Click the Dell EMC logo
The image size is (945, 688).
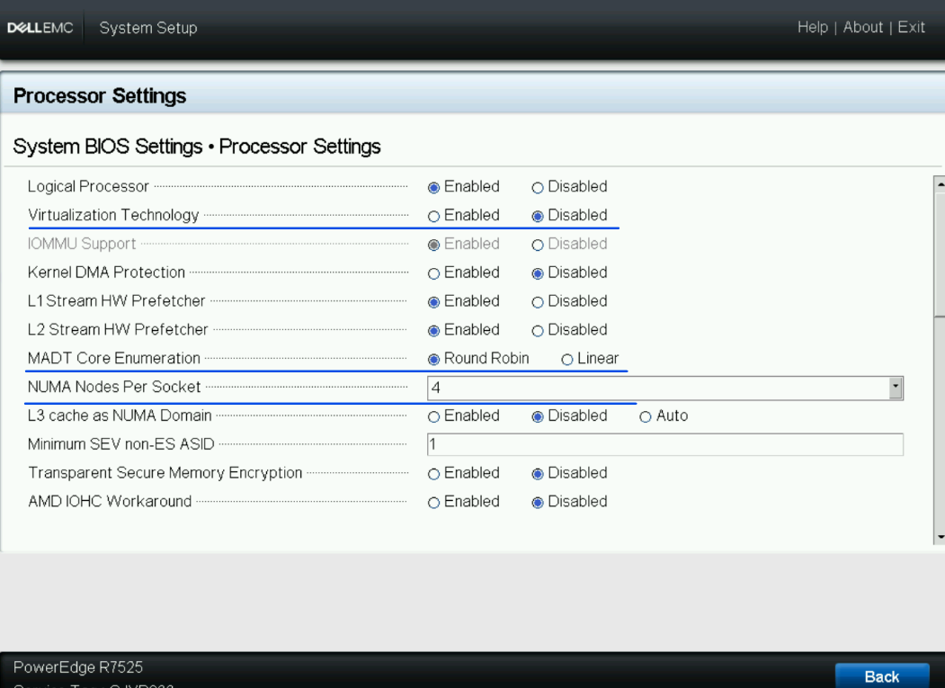click(x=40, y=27)
